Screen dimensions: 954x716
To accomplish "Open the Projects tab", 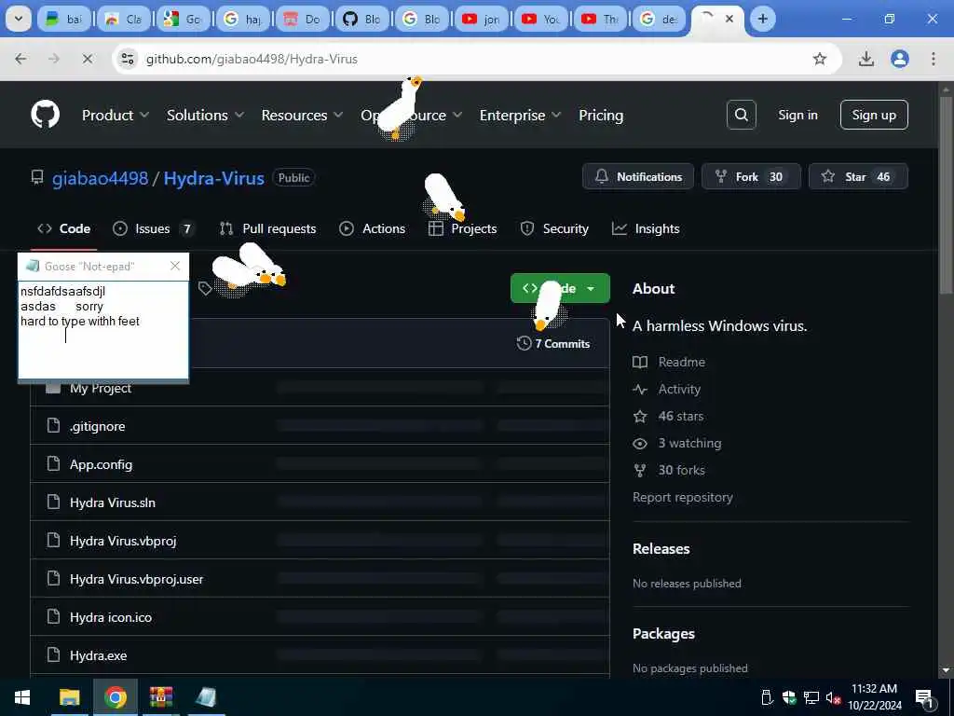I will [463, 229].
